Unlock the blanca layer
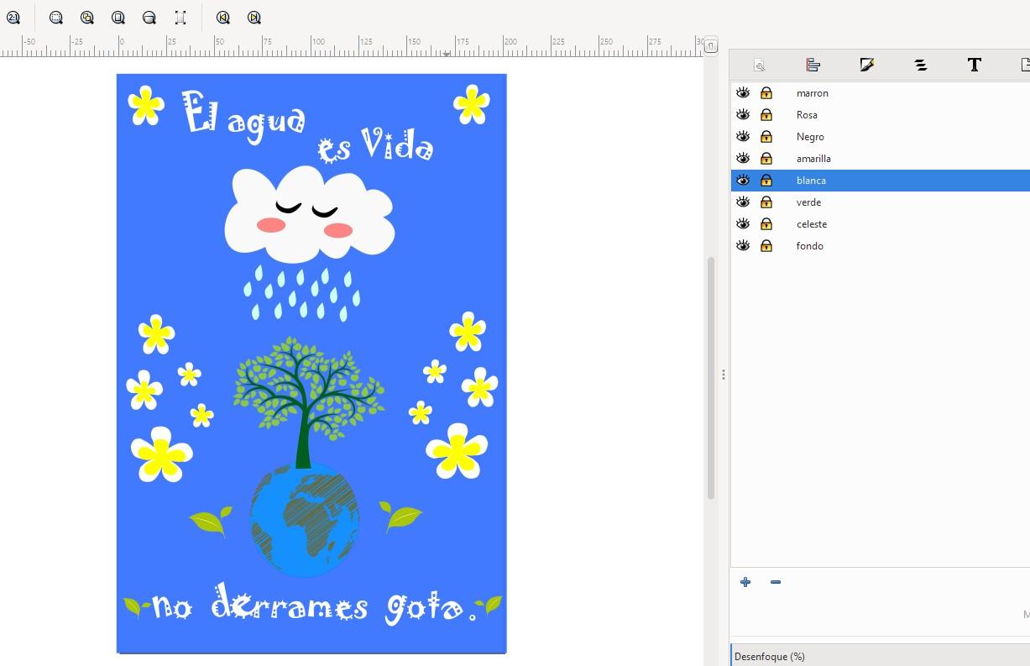Viewport: 1030px width, 666px height. pos(766,181)
